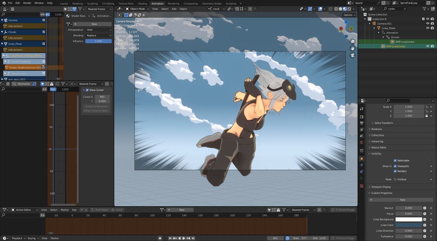Adjust the Influence slider
The height and width of the screenshot is (241, 437).
click(x=98, y=41)
